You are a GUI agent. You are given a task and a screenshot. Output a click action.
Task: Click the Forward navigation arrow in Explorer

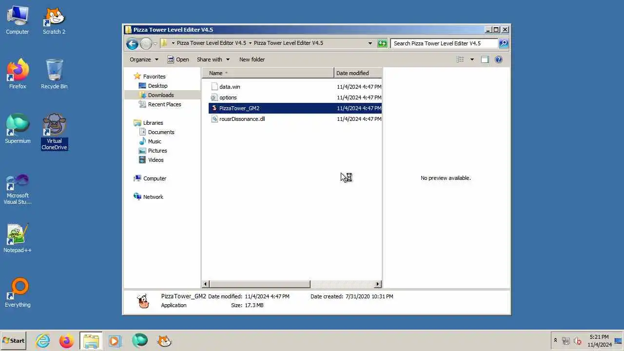click(x=146, y=43)
